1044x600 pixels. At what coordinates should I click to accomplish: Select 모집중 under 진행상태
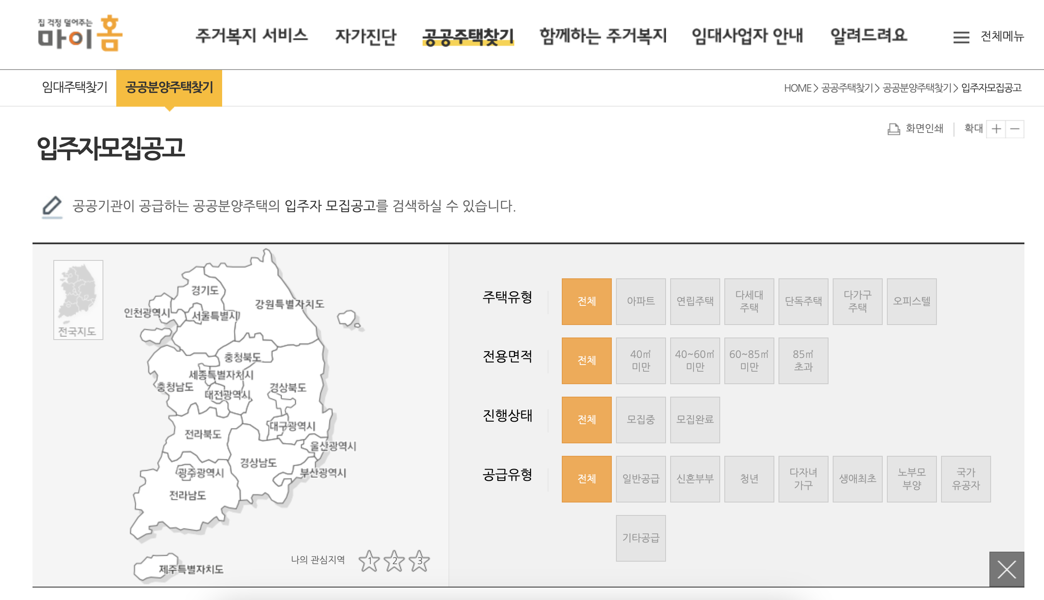coord(641,420)
